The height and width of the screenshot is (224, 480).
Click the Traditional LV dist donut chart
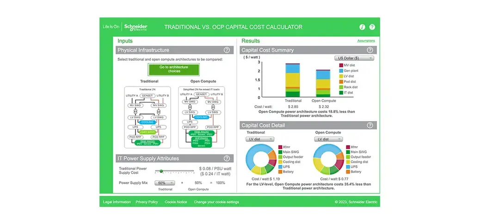tap(261, 159)
